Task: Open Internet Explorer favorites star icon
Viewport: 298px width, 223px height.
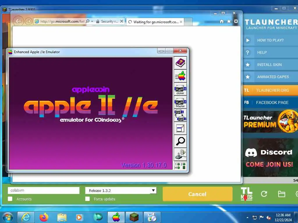Action: pos(229,21)
